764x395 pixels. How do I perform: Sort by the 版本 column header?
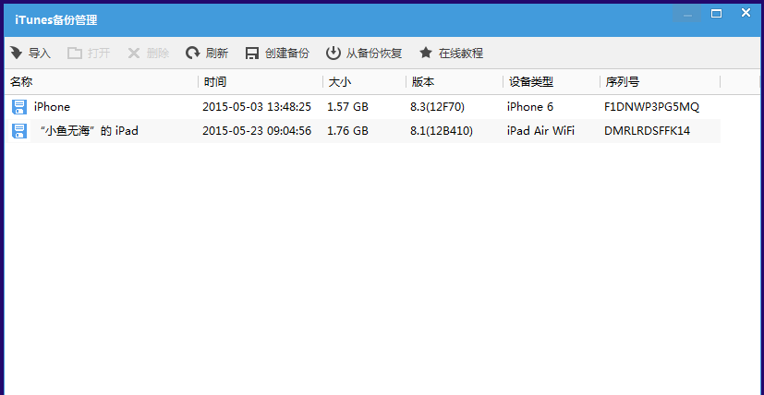tap(423, 82)
